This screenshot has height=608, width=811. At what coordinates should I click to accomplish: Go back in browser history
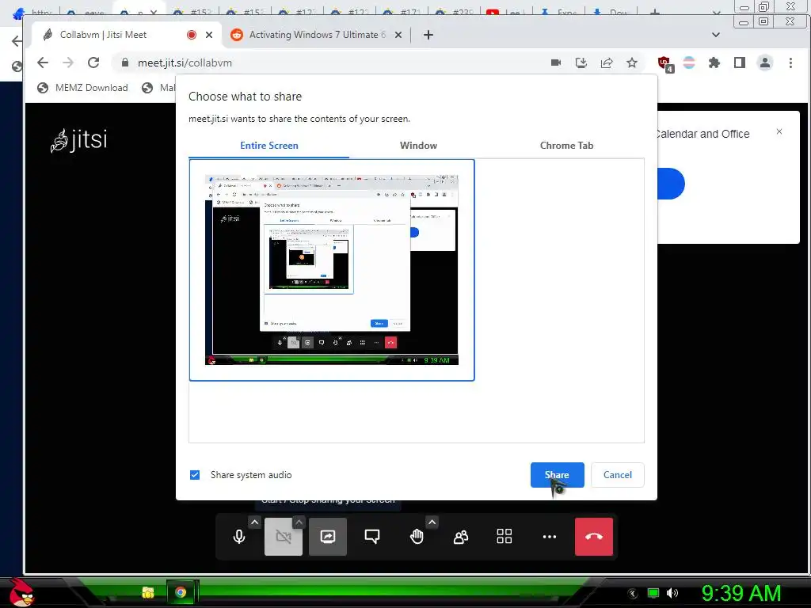pos(43,63)
